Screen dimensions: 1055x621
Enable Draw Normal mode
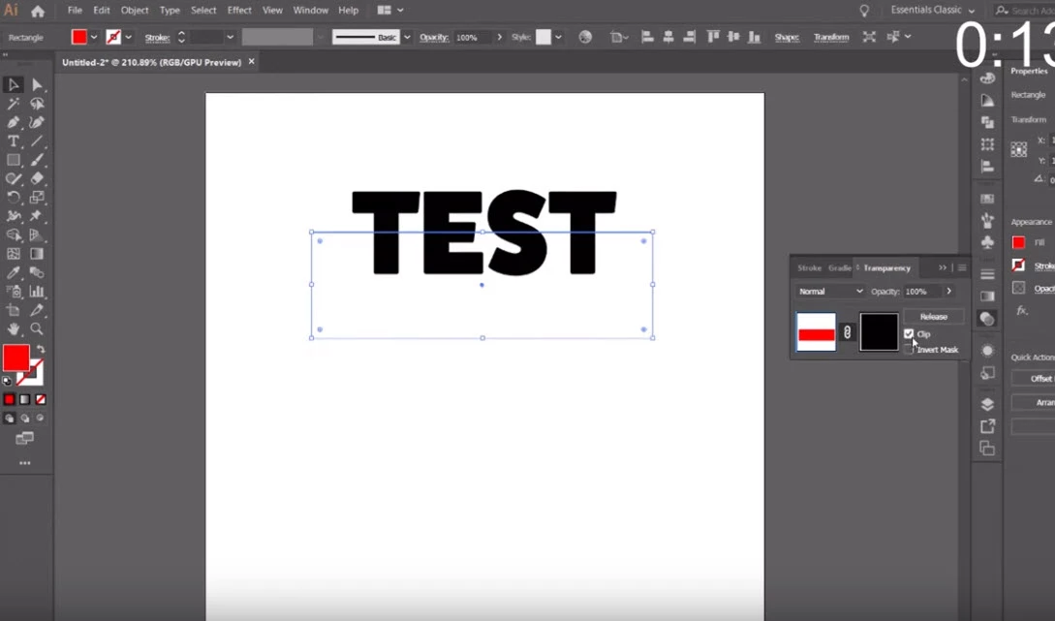9,419
